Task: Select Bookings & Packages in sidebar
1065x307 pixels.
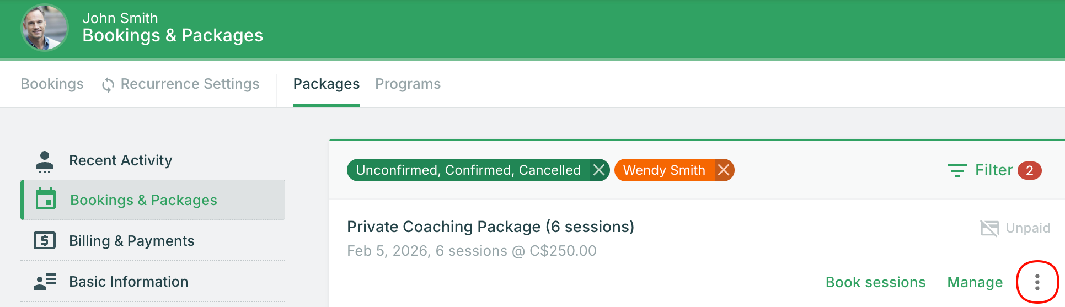Action: click(x=143, y=200)
